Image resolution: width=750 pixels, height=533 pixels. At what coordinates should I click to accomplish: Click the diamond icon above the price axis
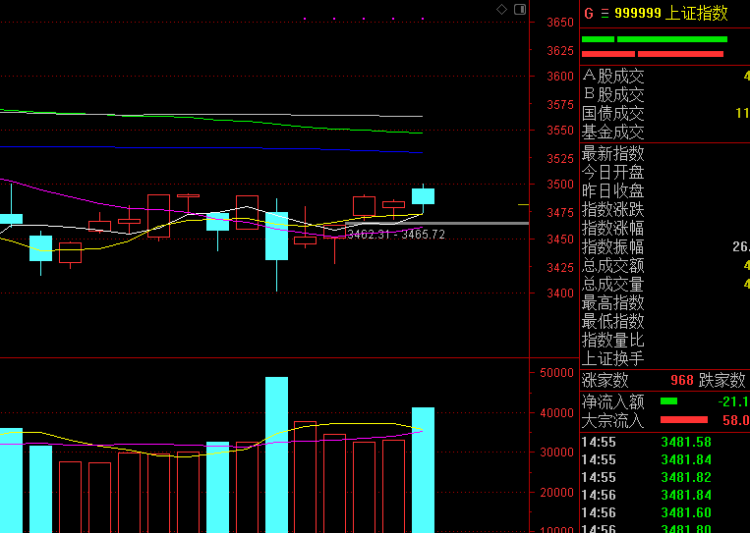[x=501, y=9]
